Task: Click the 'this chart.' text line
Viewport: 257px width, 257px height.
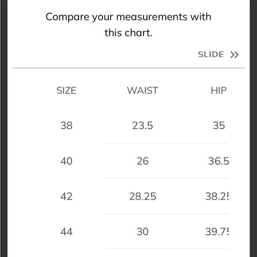Action: coord(128,33)
